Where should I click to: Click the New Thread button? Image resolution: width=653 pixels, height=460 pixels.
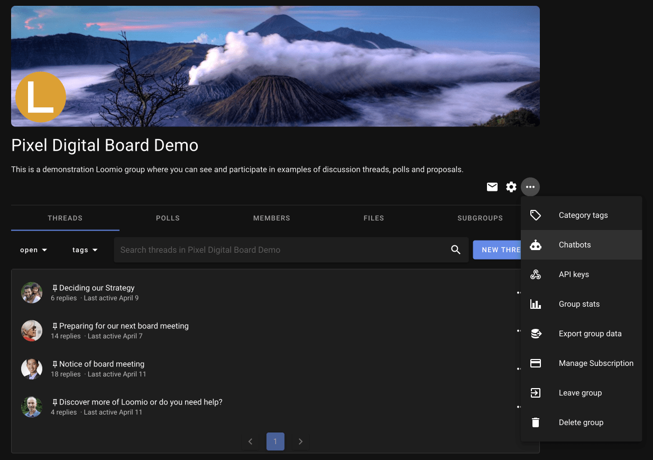[497, 250]
